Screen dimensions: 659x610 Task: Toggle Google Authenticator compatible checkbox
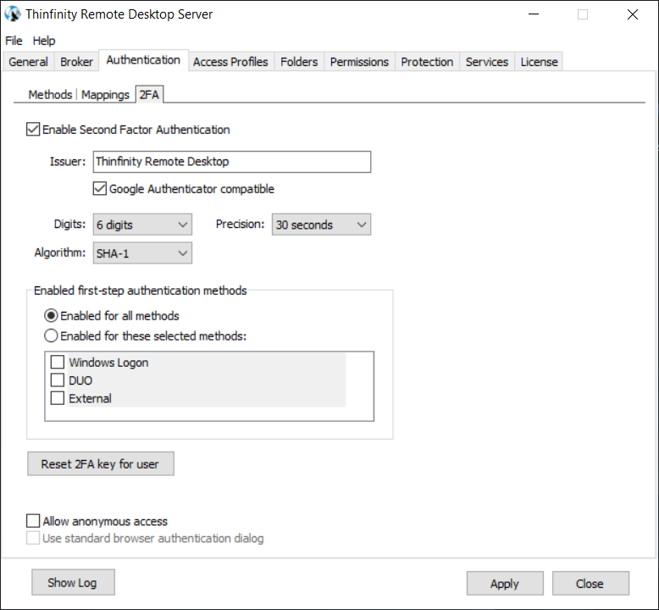pyautogui.click(x=100, y=188)
